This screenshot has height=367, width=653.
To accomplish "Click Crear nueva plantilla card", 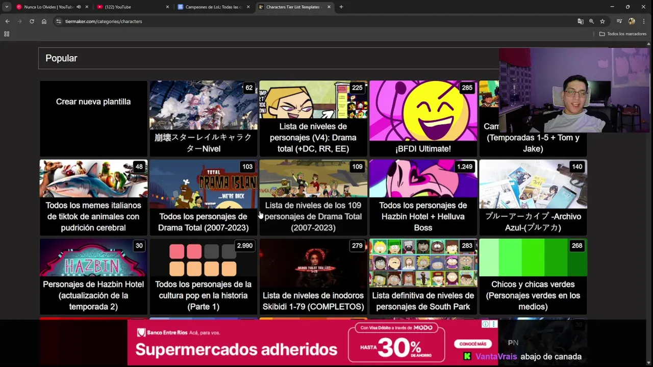I will pyautogui.click(x=93, y=118).
